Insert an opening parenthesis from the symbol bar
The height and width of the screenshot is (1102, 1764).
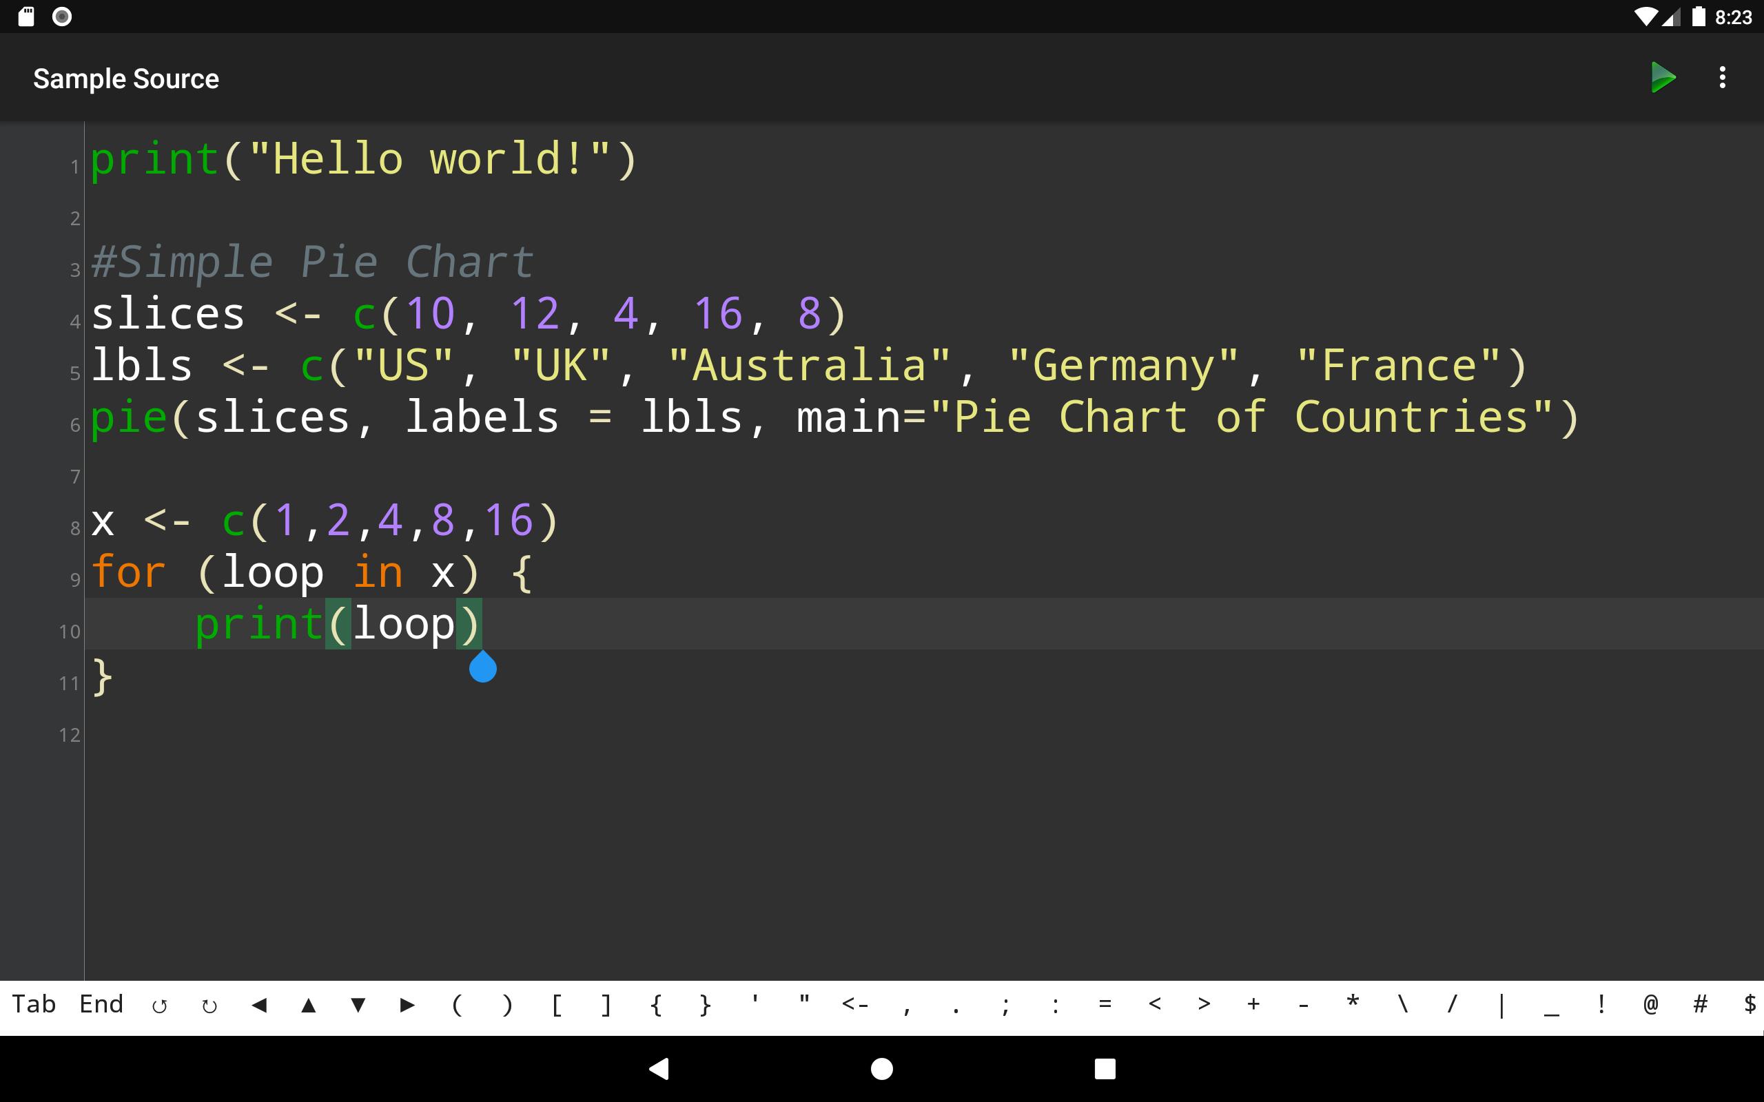click(x=457, y=1006)
